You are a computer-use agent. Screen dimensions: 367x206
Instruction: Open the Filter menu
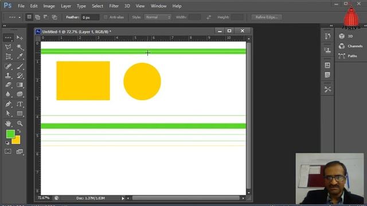pos(114,6)
